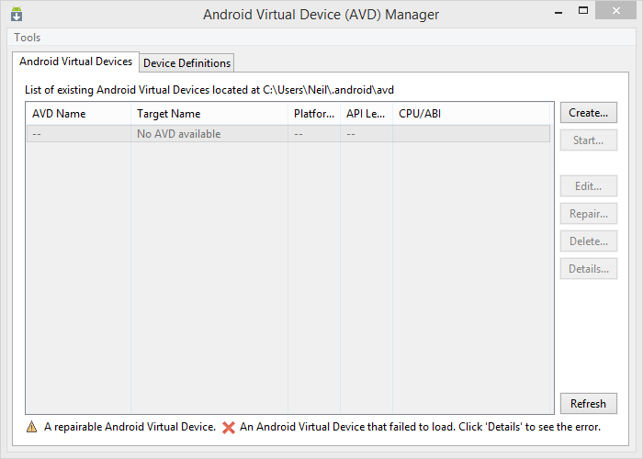The width and height of the screenshot is (643, 459).
Task: Click the Android AVD Manager title bar icon
Action: click(17, 15)
